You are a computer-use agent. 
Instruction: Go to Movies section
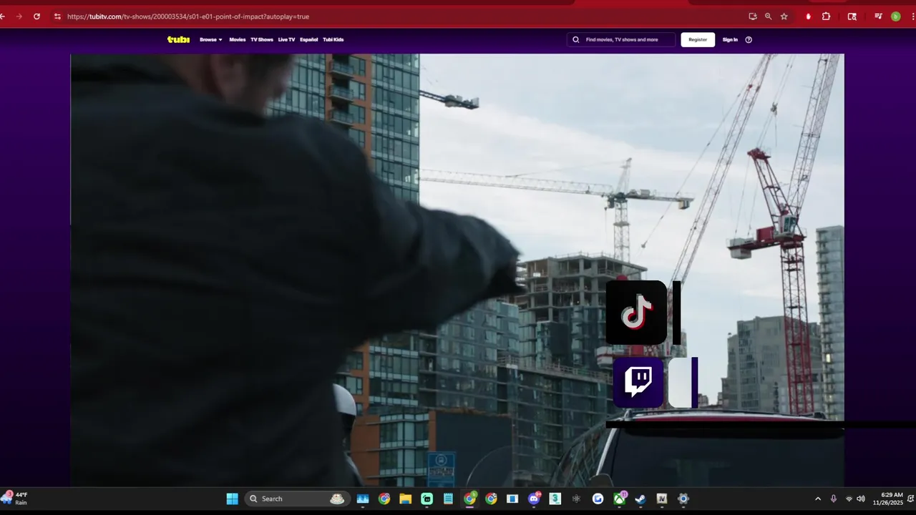[x=237, y=39]
